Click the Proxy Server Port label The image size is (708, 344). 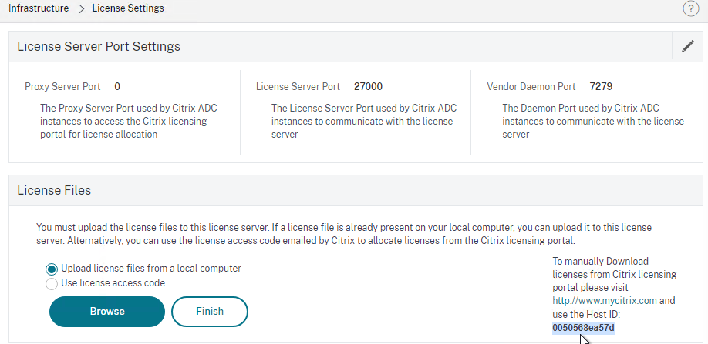click(x=62, y=86)
